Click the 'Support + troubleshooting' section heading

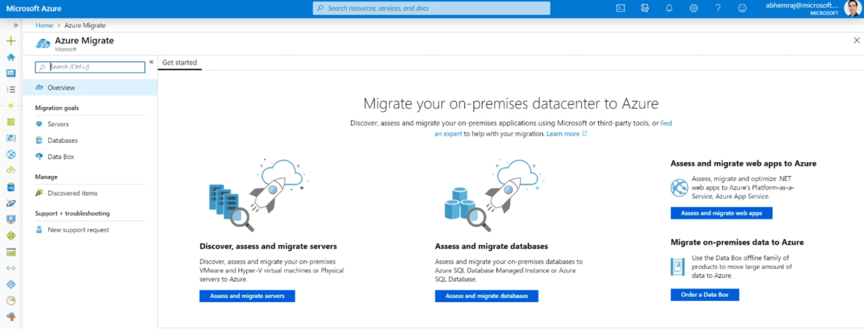pyautogui.click(x=72, y=214)
